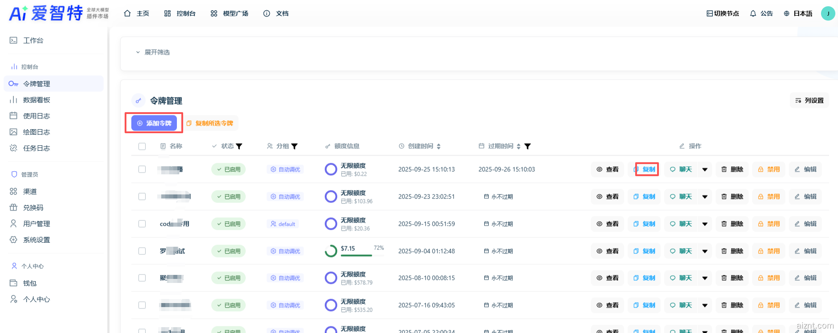Open 公告 notifications bell
This screenshot has width=838, height=333.
[x=761, y=13]
